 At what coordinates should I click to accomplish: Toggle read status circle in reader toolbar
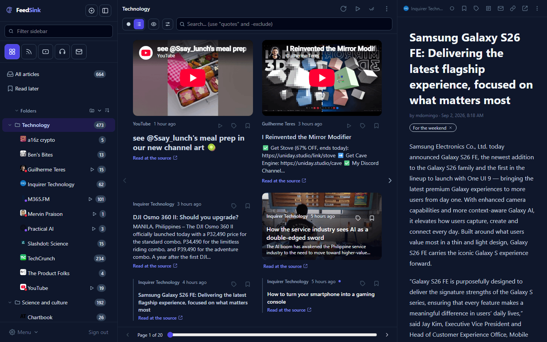[x=452, y=8]
